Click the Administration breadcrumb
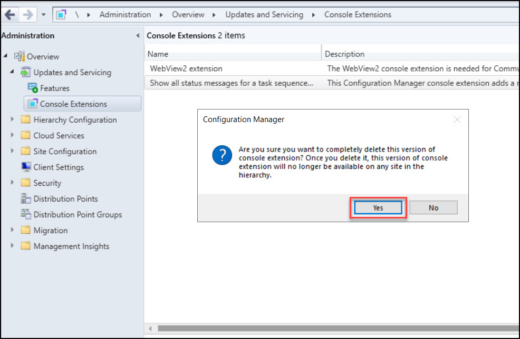 [125, 15]
